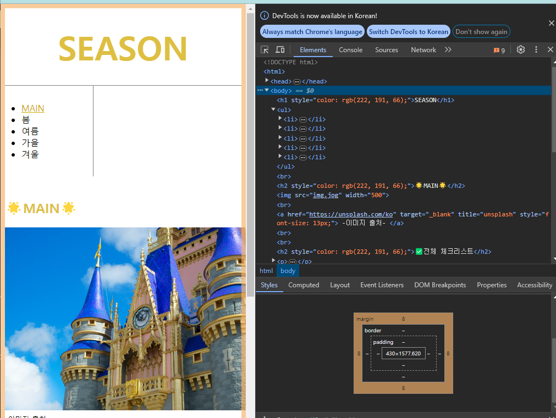Click the img.jpg src link in DOM
This screenshot has height=418, width=556.
[x=326, y=195]
